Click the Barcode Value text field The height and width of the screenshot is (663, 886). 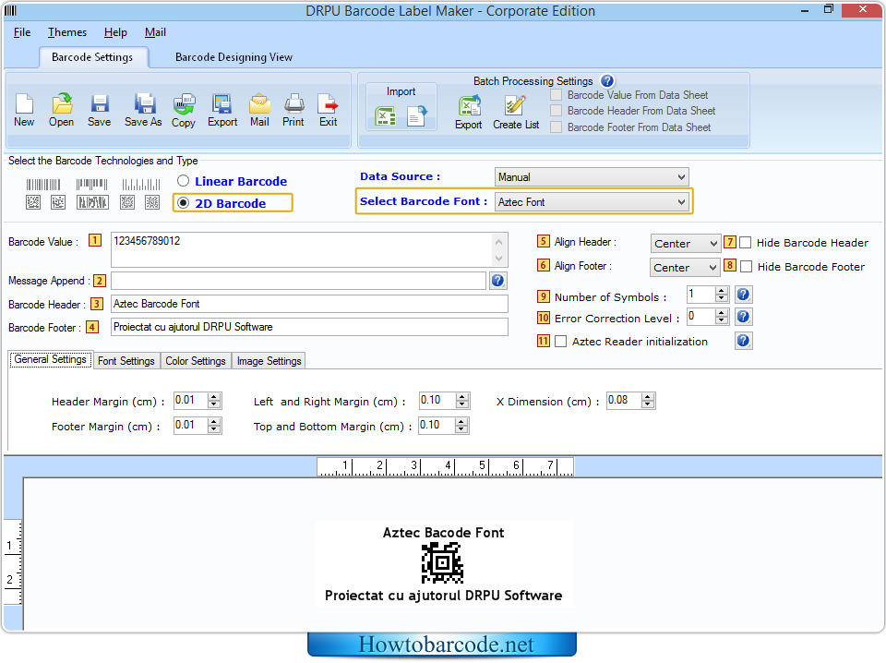click(309, 249)
